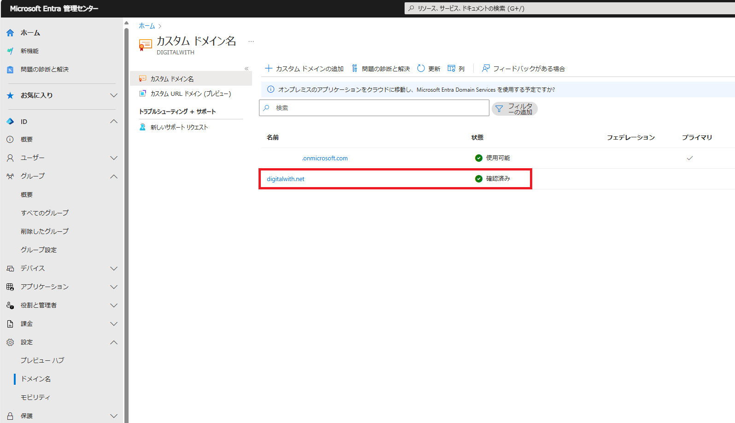The height and width of the screenshot is (423, 735).
Task: Open the page's more options ellipsis
Action: 251,41
